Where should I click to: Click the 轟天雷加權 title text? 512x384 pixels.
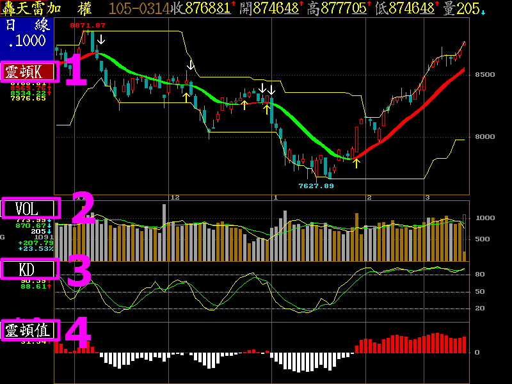(x=48, y=8)
